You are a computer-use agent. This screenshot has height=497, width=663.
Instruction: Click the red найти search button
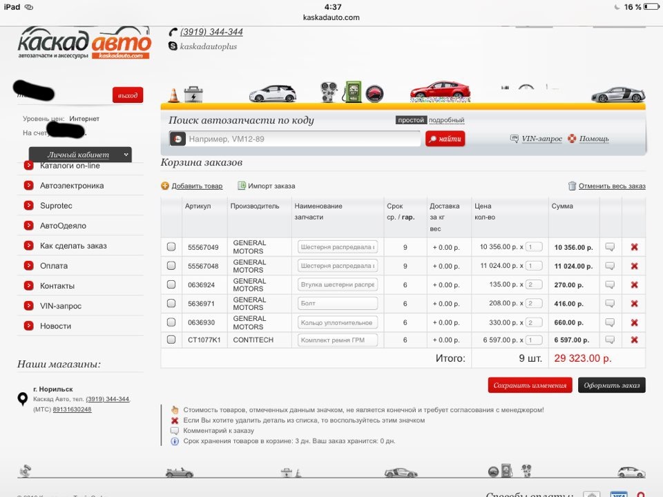(x=445, y=139)
